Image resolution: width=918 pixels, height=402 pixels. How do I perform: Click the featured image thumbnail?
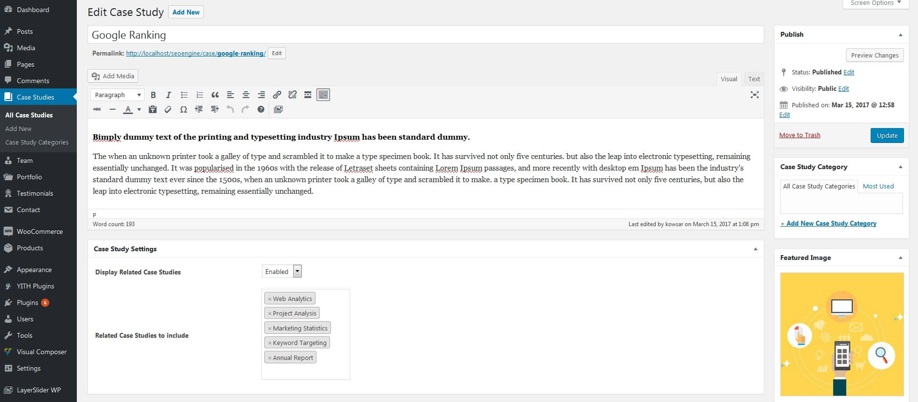pos(842,334)
